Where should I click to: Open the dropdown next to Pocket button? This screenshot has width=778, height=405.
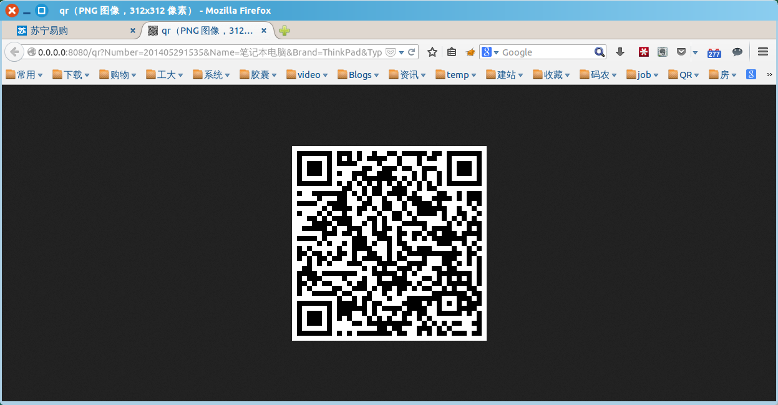(695, 52)
